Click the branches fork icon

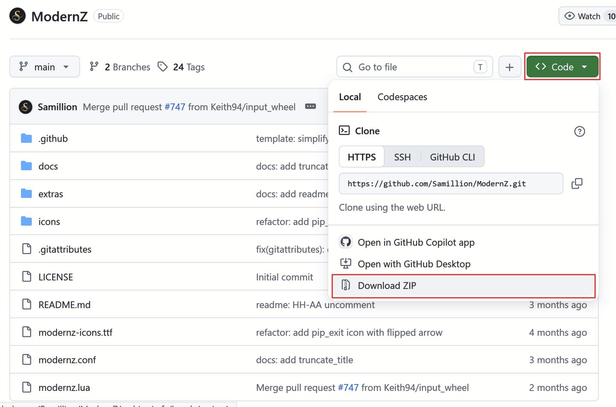pyautogui.click(x=94, y=67)
